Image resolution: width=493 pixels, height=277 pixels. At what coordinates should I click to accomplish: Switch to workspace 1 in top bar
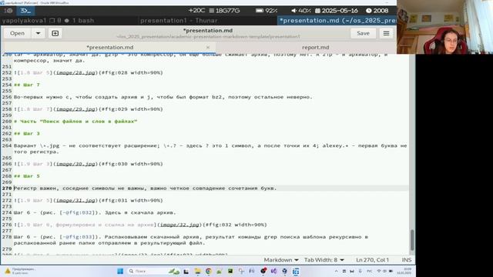8,11
